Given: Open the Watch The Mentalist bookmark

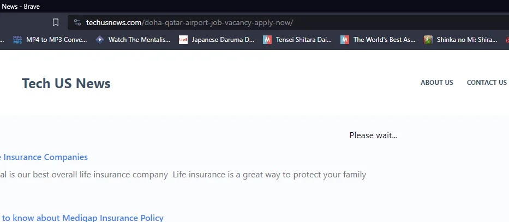Looking at the screenshot, I should point(133,40).
